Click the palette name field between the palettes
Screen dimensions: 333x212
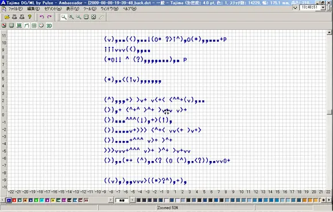pyautogui.click(x=122, y=200)
